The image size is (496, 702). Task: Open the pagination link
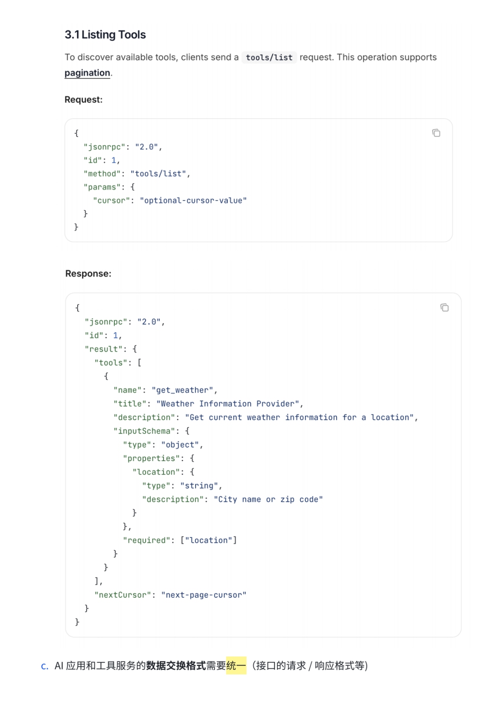pos(87,73)
